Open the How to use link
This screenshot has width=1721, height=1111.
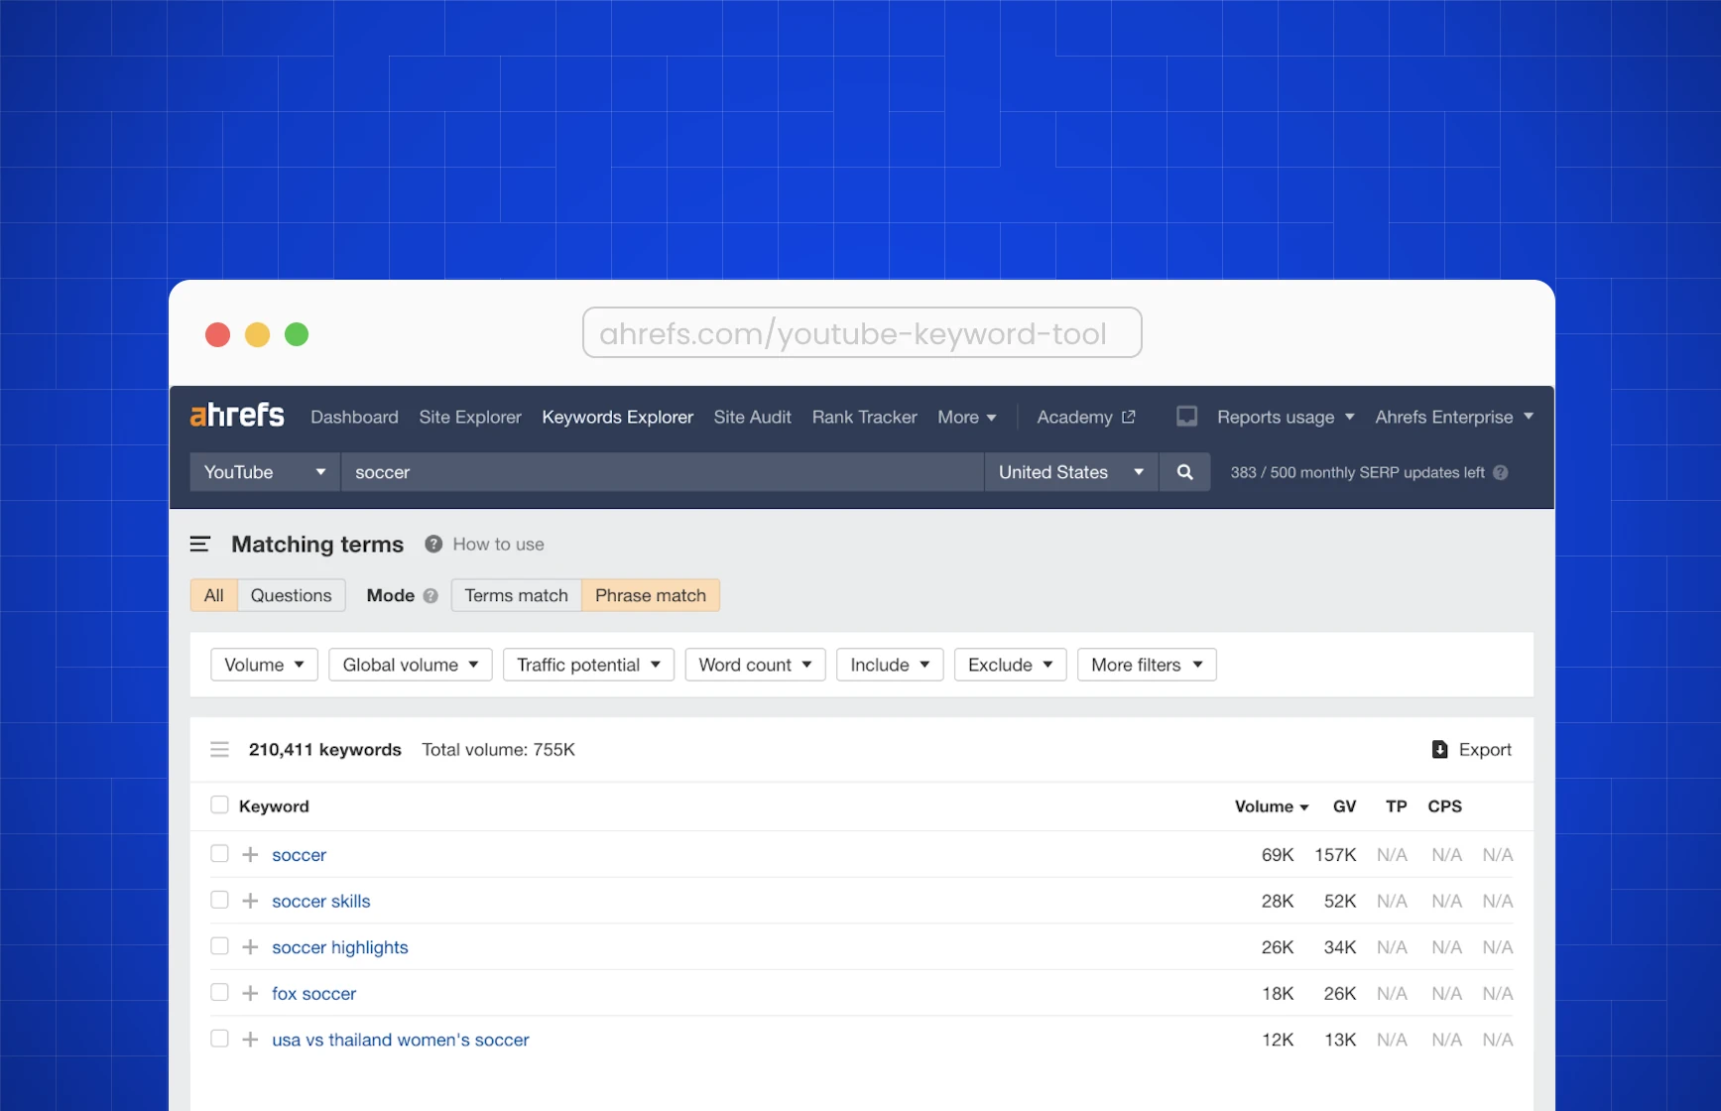coord(498,544)
